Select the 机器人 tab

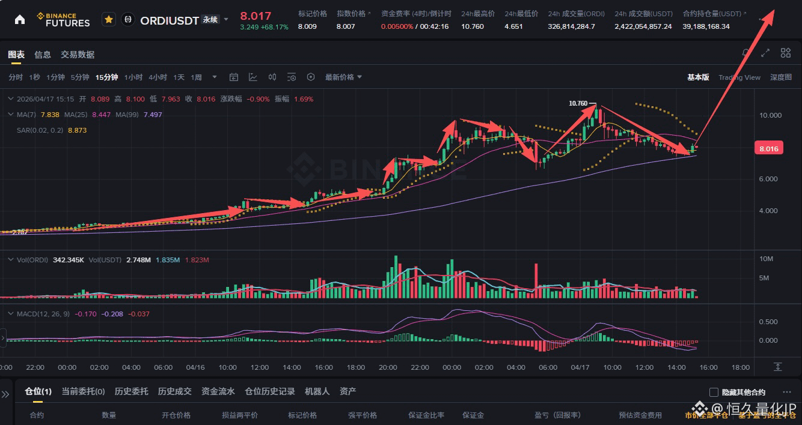pos(317,391)
